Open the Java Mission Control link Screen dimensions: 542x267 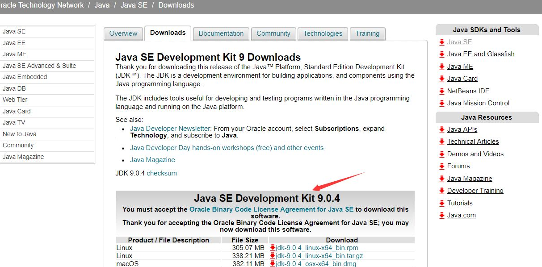[x=478, y=103]
